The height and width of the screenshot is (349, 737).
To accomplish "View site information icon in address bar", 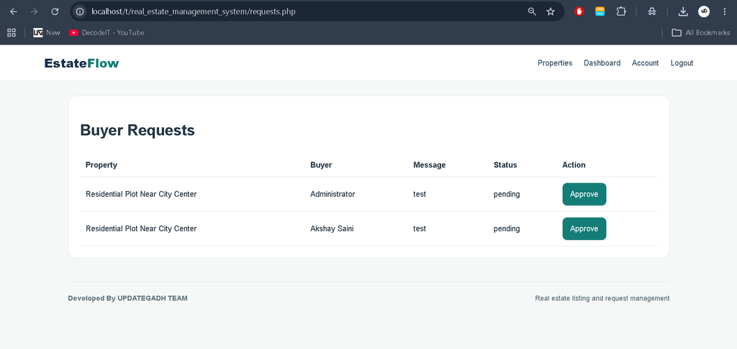I will click(x=80, y=11).
